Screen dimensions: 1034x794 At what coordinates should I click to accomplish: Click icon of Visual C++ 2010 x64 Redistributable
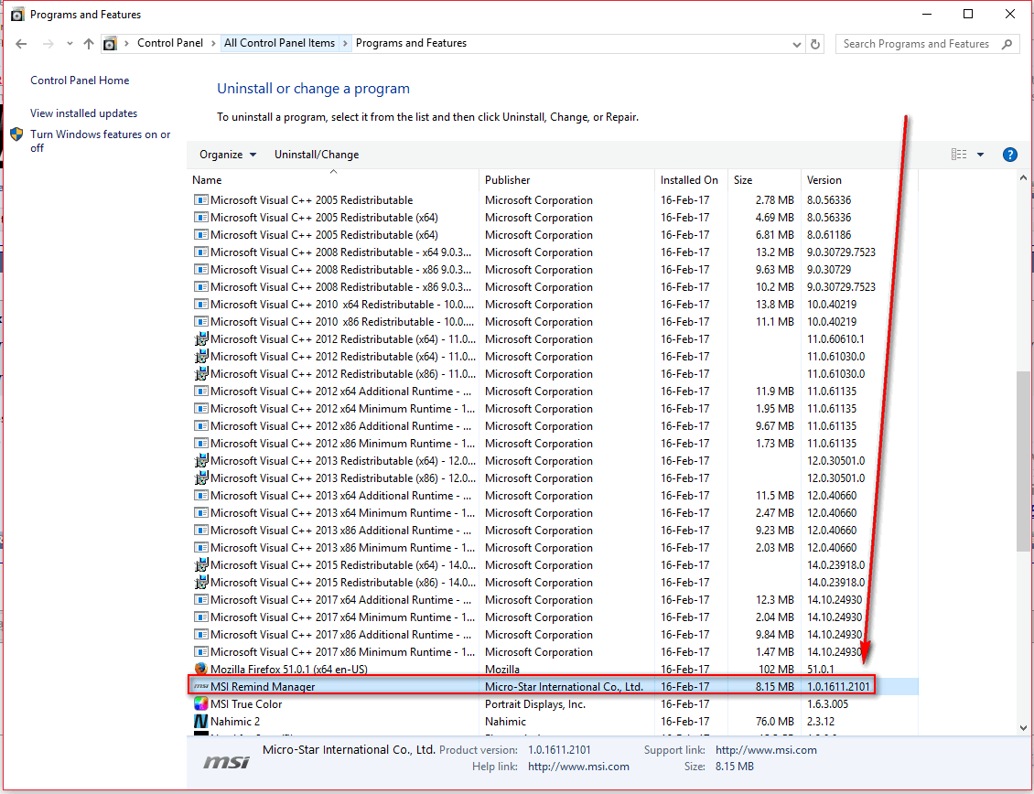201,304
